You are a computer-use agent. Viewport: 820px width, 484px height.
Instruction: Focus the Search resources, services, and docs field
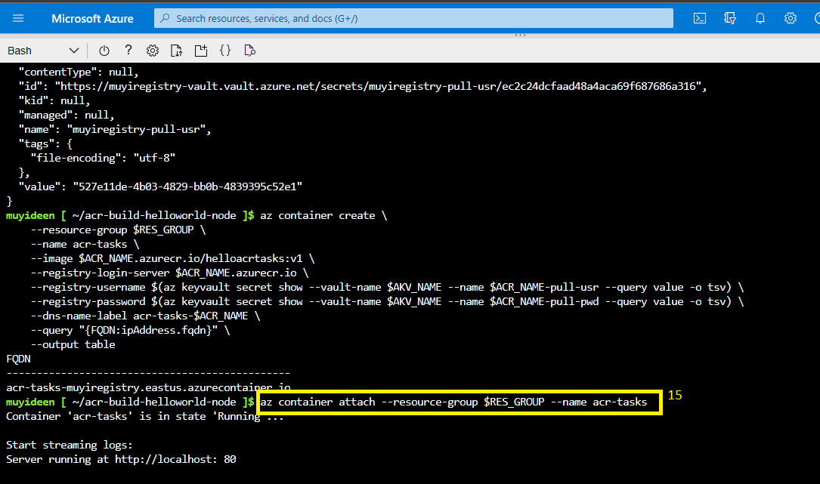click(x=413, y=18)
